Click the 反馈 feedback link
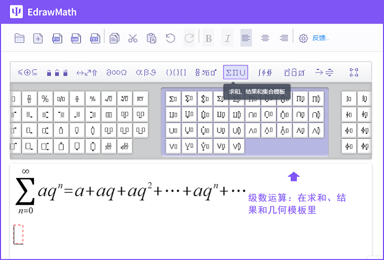384x260 pixels. 321,38
